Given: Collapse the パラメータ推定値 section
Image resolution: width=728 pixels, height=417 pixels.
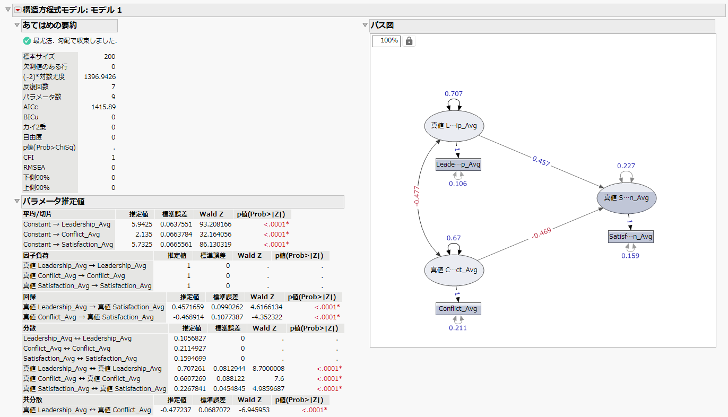Looking at the screenshot, I should tap(17, 202).
